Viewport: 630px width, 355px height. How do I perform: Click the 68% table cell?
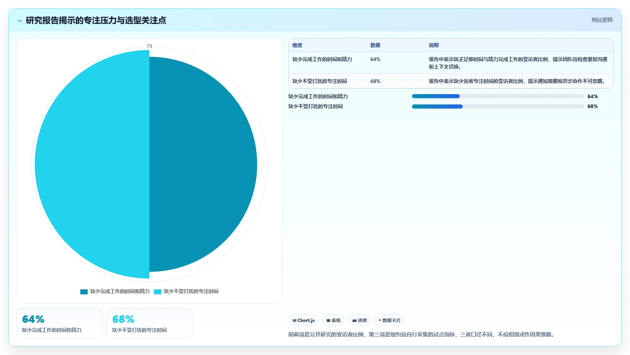coord(375,81)
